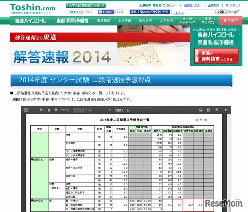Zoom in with the plus icon
The height and width of the screenshot is (212, 248).
[x=109, y=110]
